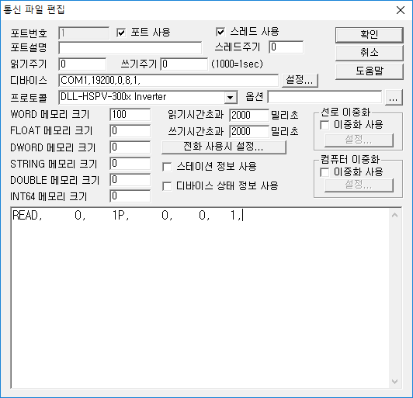The image size is (413, 398).
Task: Open the 전화 사용시 설정... button
Action: [x=224, y=147]
